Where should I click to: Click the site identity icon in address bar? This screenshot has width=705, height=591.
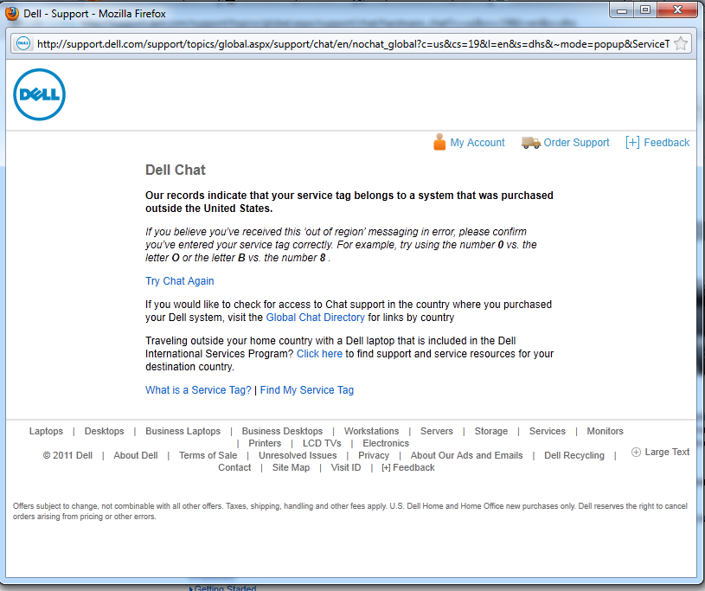tap(23, 43)
